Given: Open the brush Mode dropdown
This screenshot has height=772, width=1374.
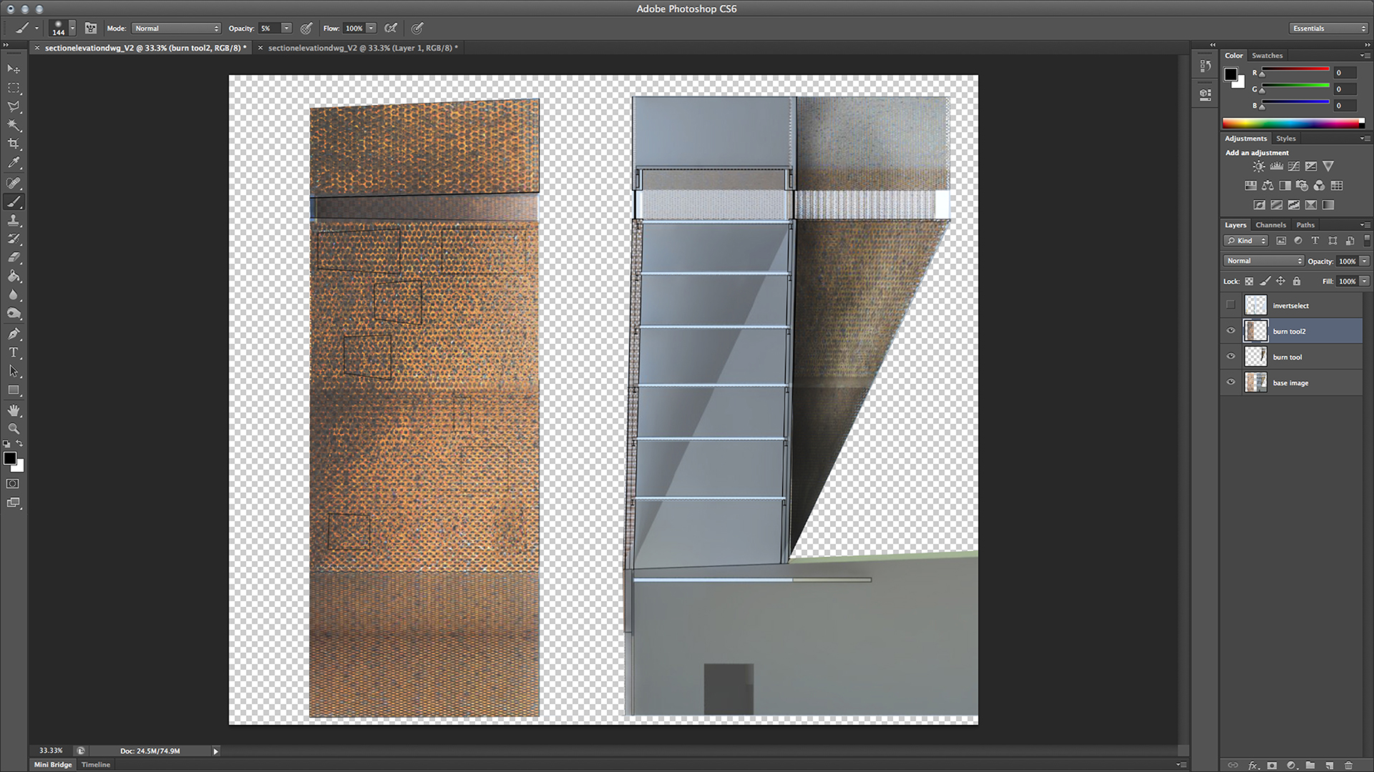Looking at the screenshot, I should 177,29.
